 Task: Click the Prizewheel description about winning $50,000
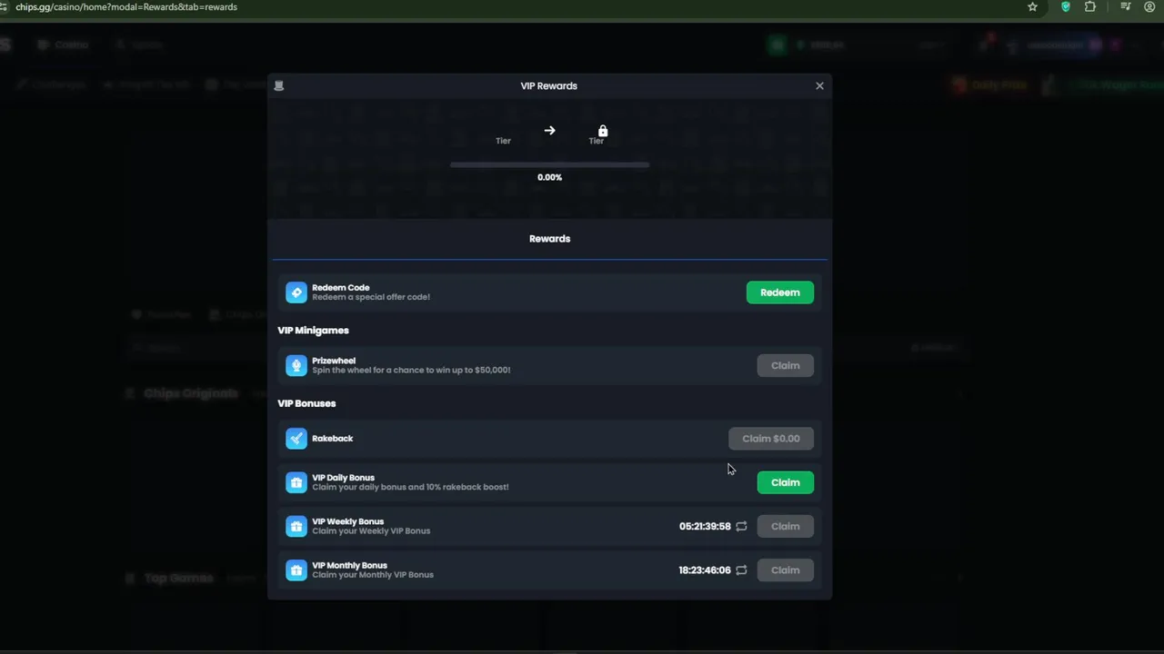(411, 371)
